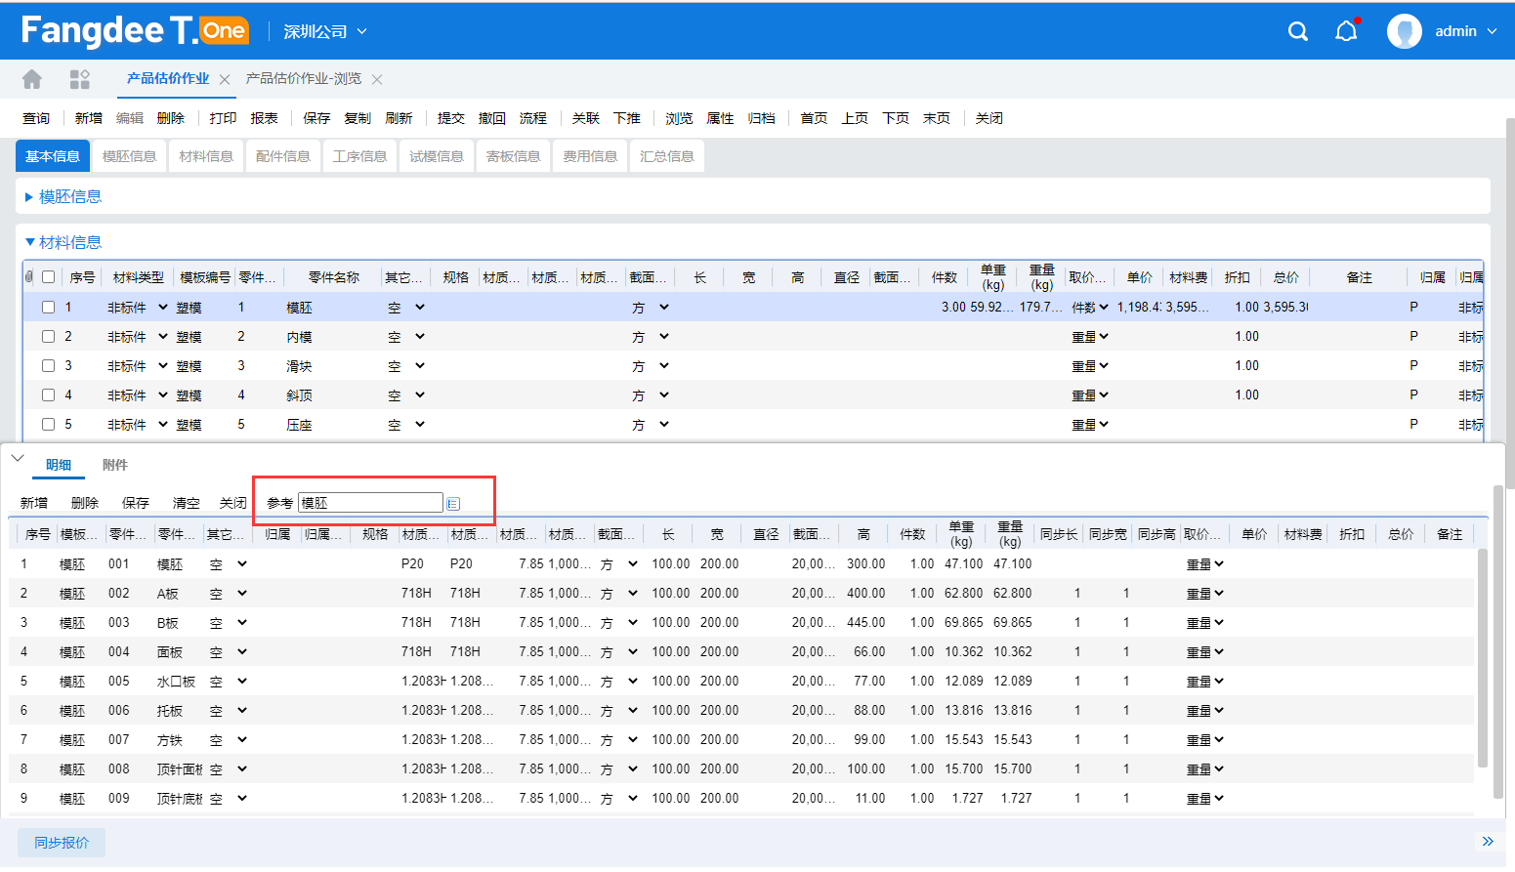Image resolution: width=1515 pixels, height=872 pixels.
Task: Click the lookup icon beside 参考 field
Action: (x=453, y=504)
